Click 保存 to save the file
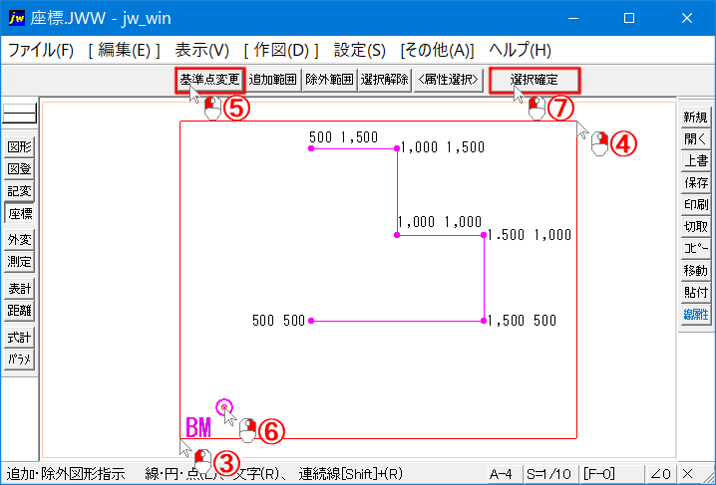Viewport: 716px width, 485px height. pyautogui.click(x=695, y=183)
